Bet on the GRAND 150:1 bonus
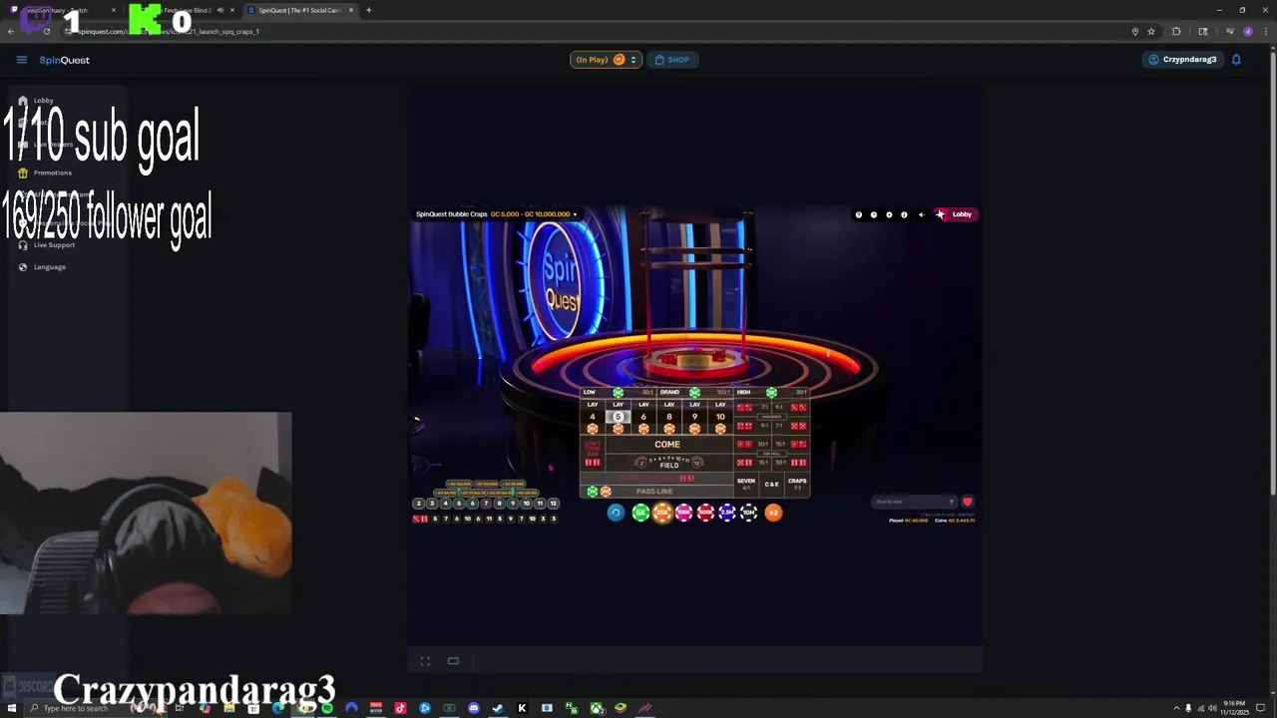 click(695, 393)
